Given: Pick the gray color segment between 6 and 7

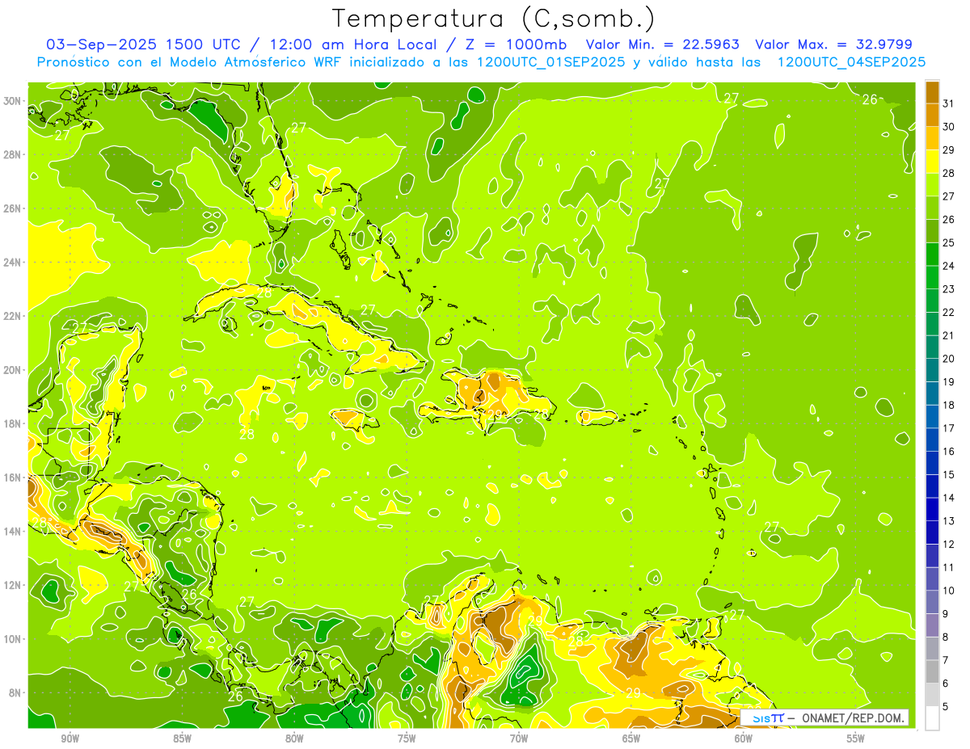Looking at the screenshot, I should click(932, 671).
